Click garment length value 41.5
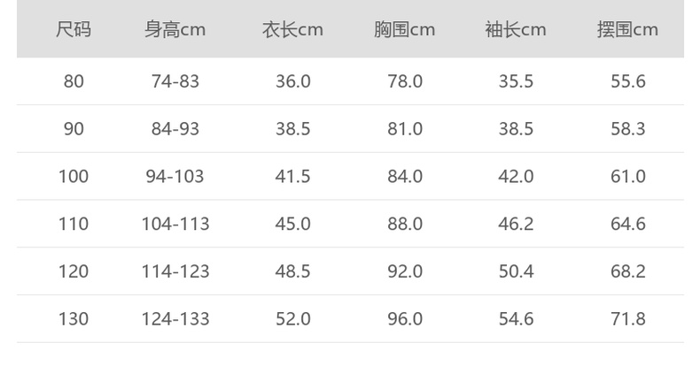The image size is (700, 381). [x=292, y=177]
